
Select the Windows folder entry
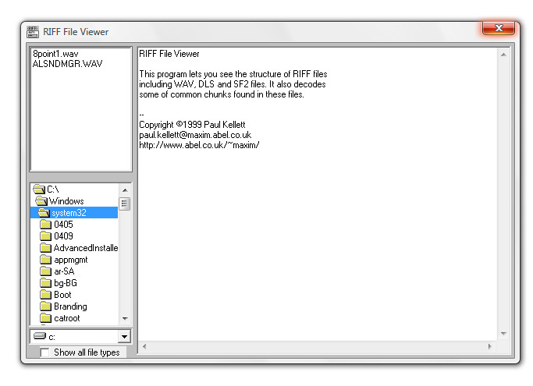click(x=66, y=201)
